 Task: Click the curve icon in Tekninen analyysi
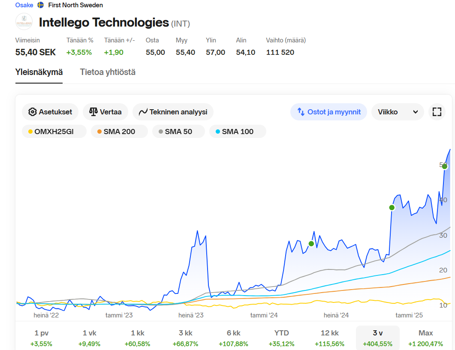pos(143,112)
